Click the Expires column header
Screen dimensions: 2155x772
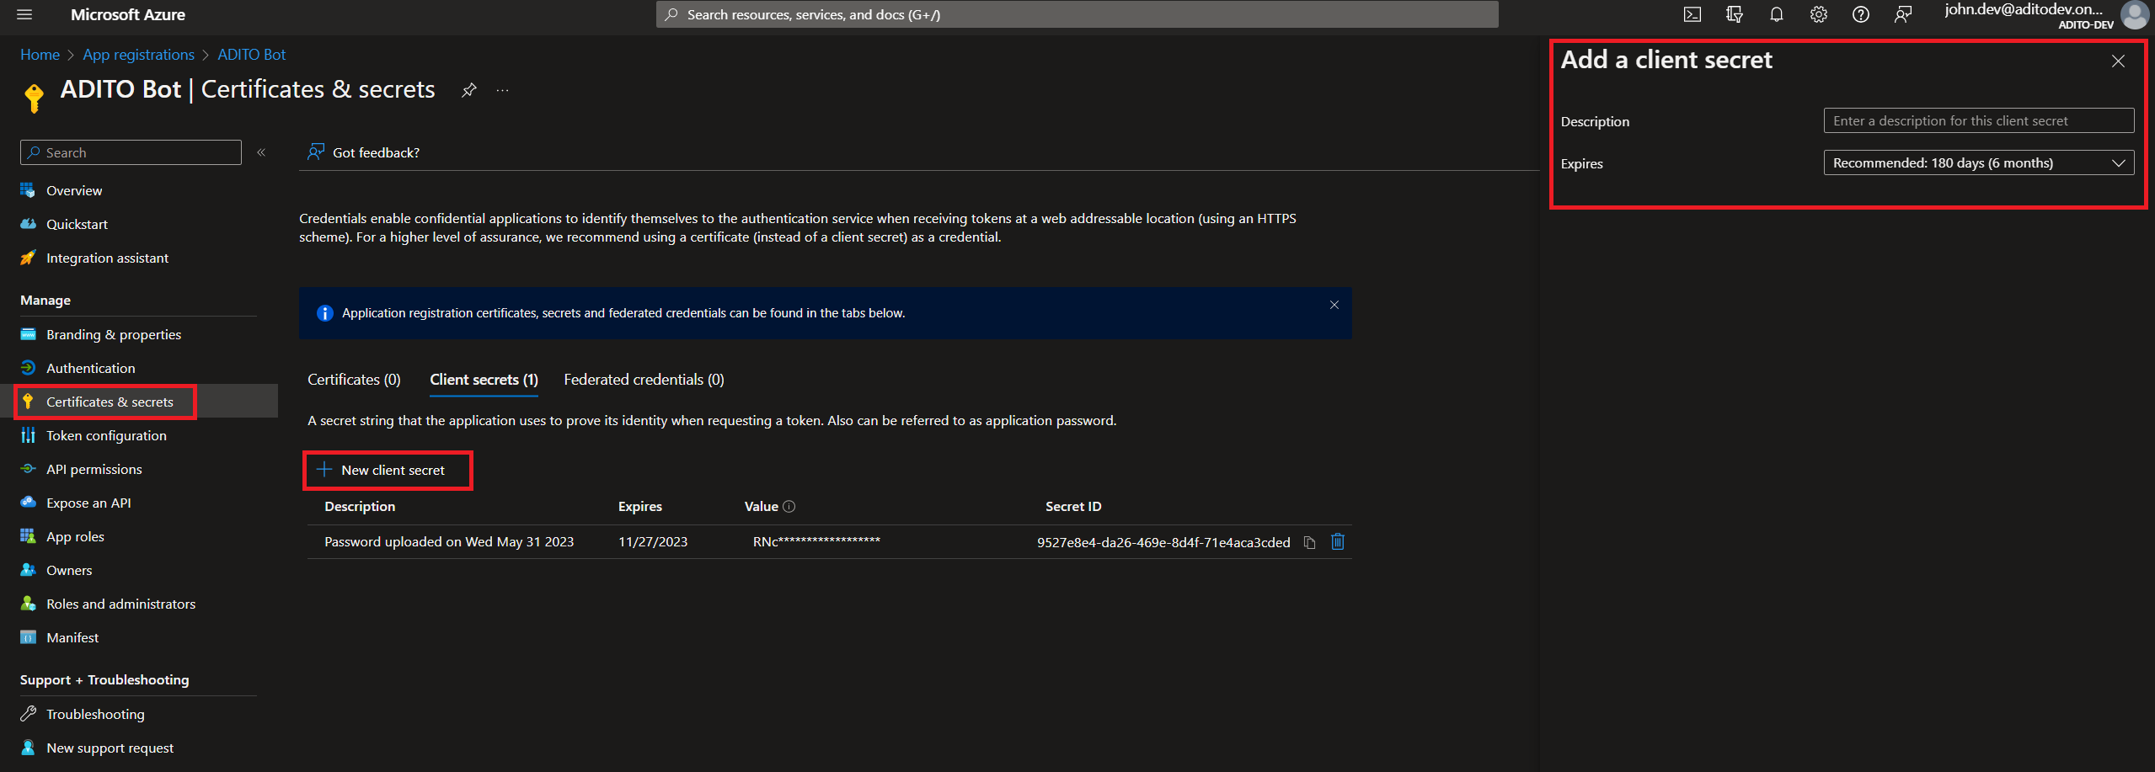point(640,506)
